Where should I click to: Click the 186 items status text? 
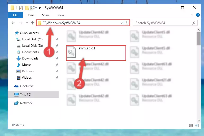(18, 125)
